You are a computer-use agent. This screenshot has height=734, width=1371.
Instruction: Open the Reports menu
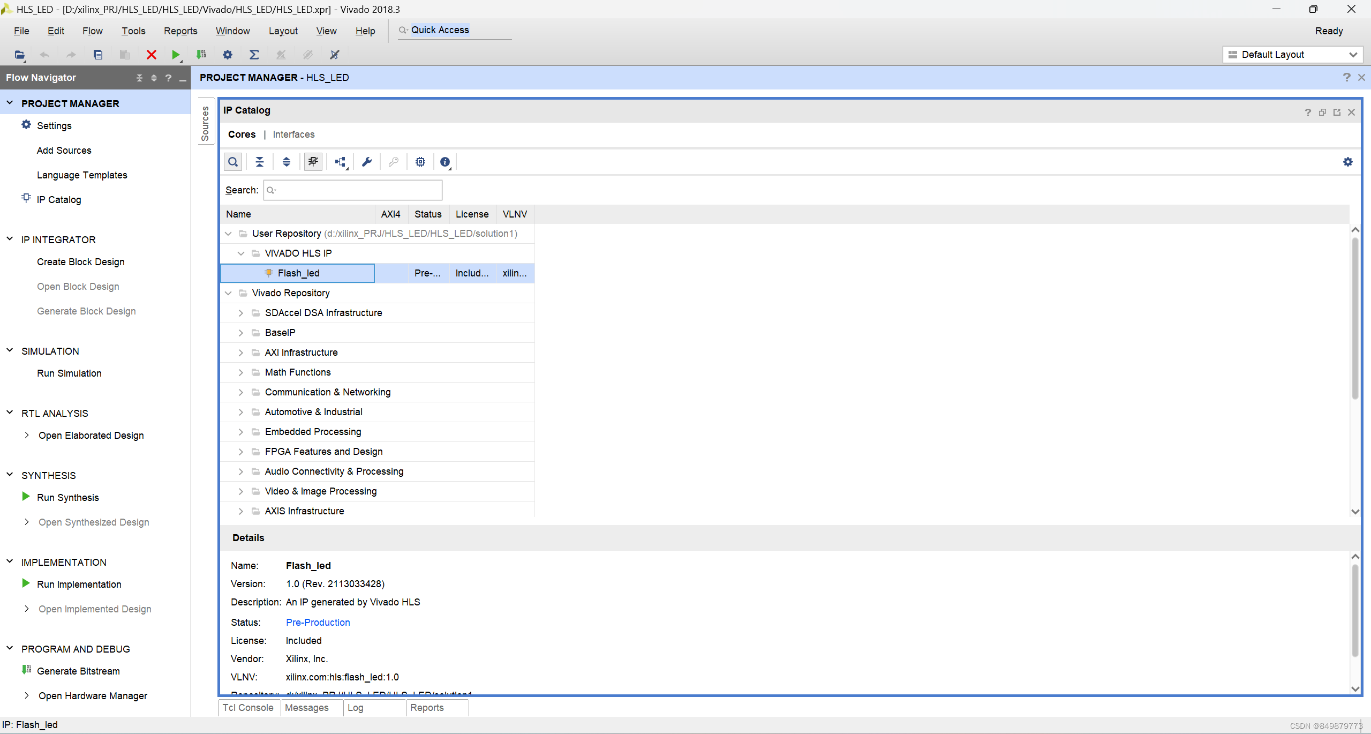pos(180,31)
